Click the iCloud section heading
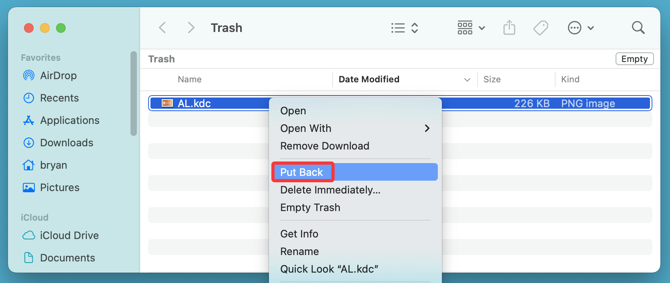The width and height of the screenshot is (670, 283). click(34, 217)
